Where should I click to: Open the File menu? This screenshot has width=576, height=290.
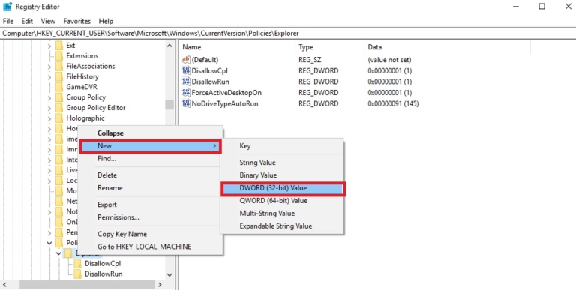(8, 21)
